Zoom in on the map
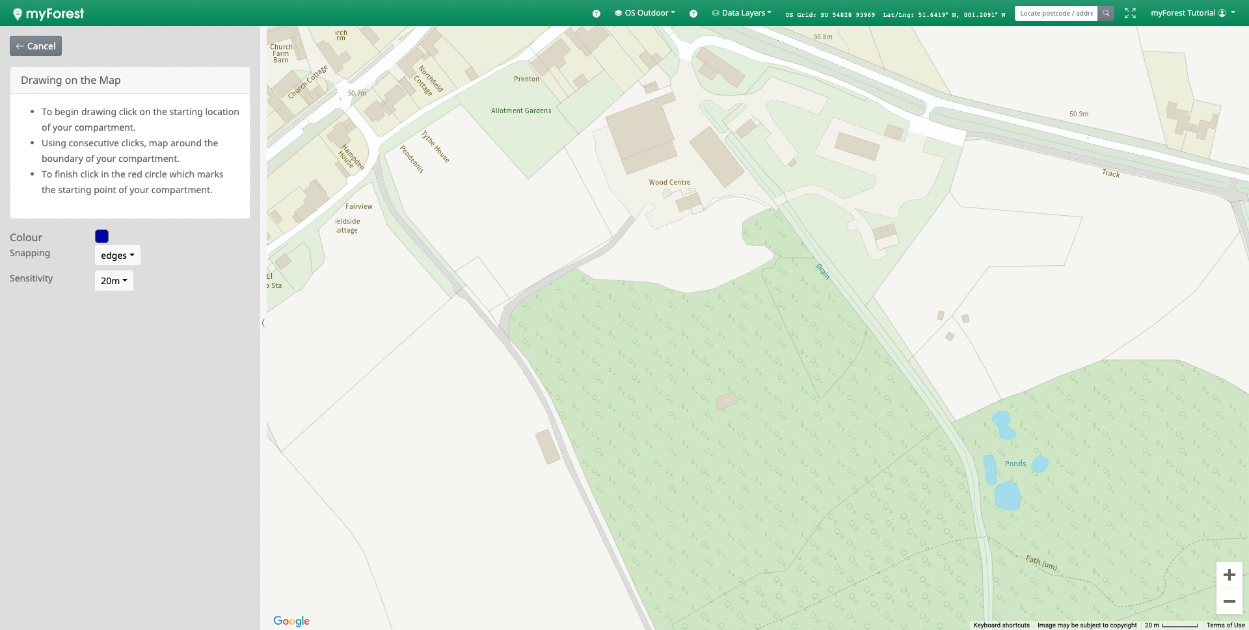1249x630 pixels. pos(1229,575)
